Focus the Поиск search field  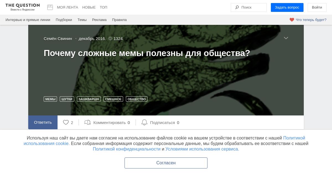click(x=249, y=7)
